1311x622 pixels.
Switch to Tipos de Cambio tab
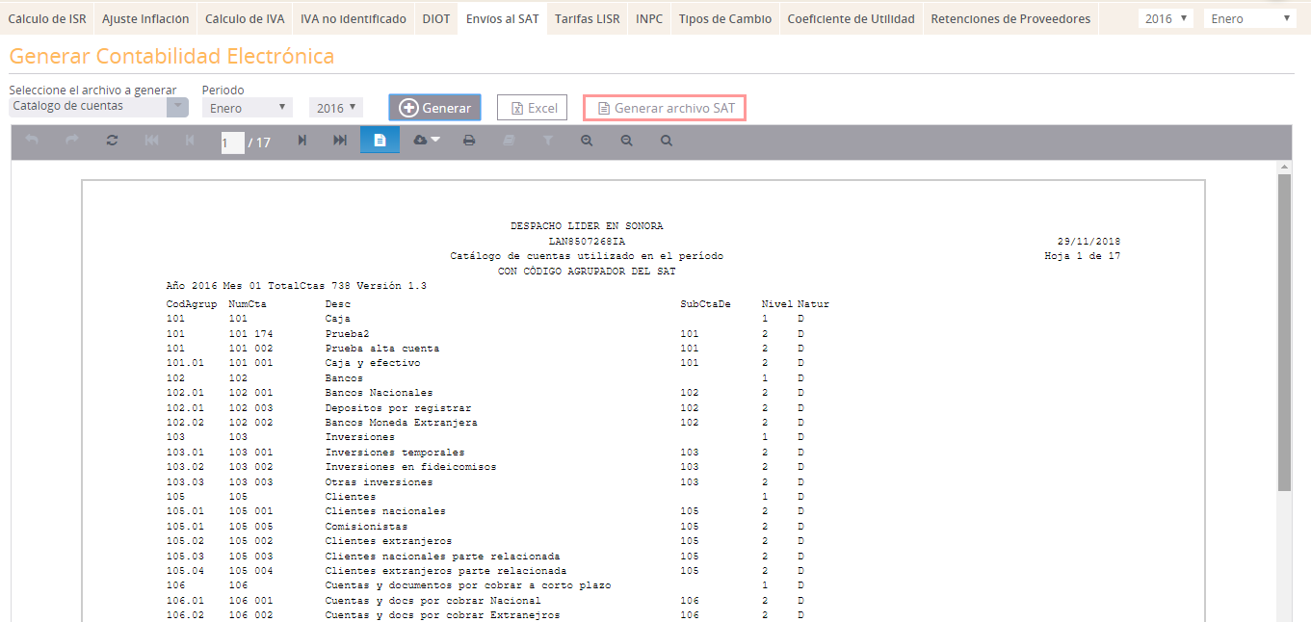pos(725,18)
